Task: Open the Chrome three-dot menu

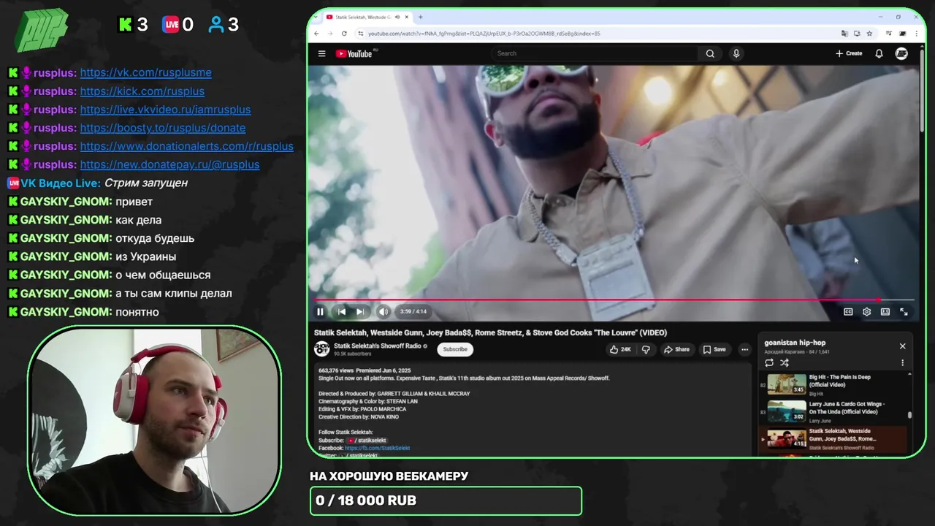Action: tap(916, 34)
